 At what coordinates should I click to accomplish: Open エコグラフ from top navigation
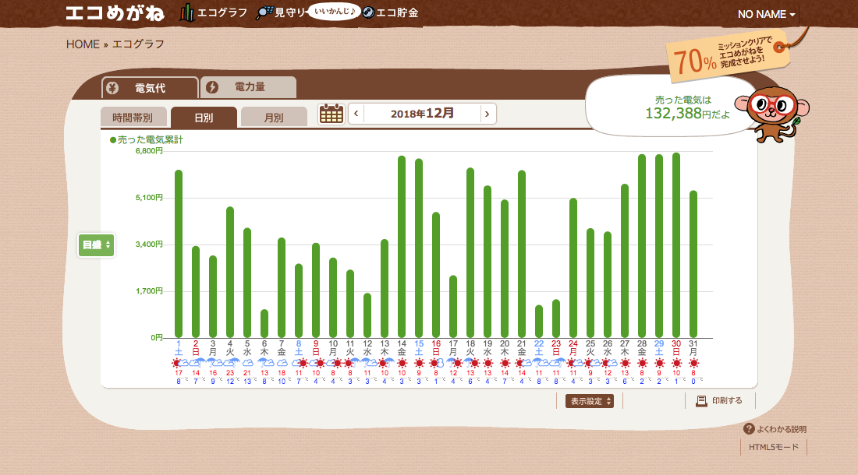(214, 12)
